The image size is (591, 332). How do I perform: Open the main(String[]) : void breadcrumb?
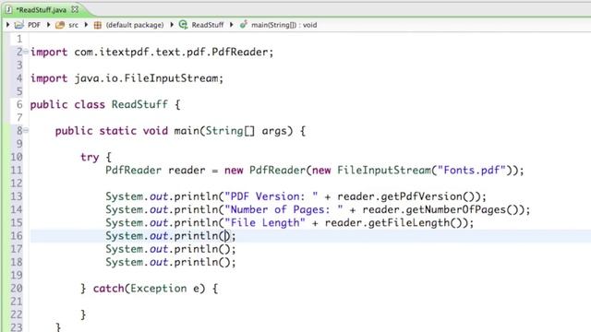(x=283, y=25)
